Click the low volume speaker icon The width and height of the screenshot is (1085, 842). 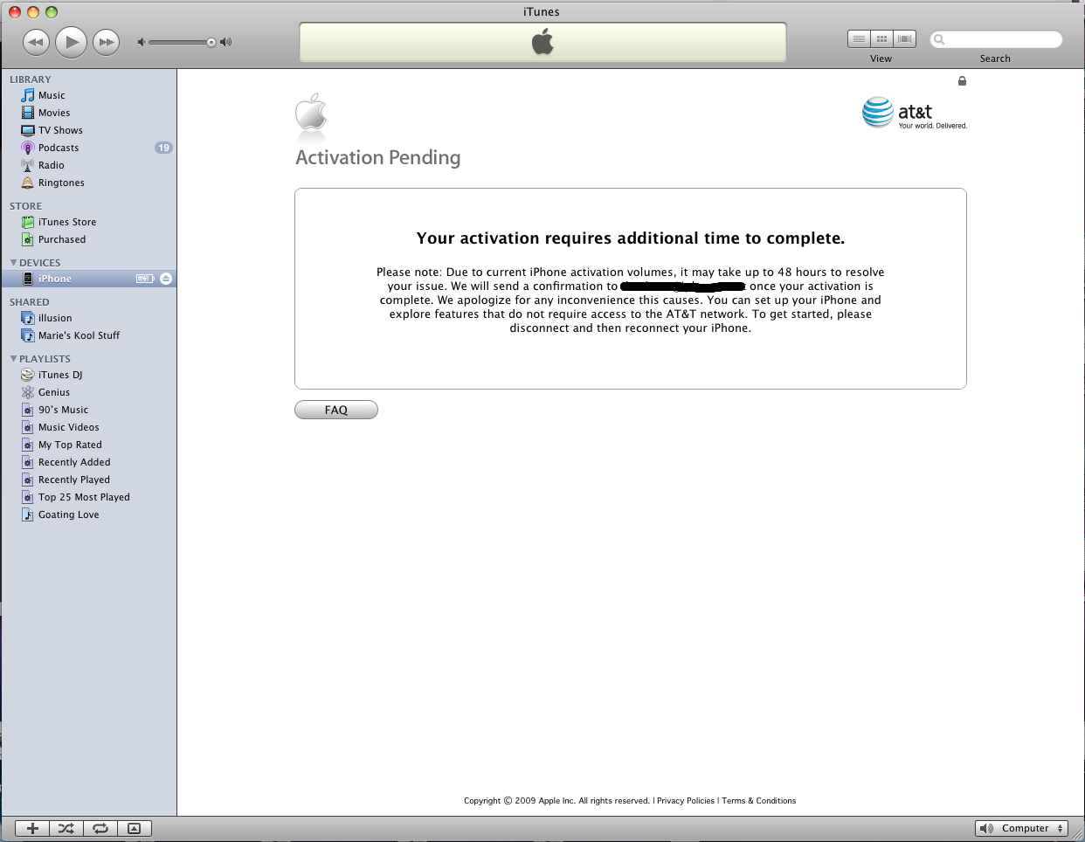coord(142,42)
